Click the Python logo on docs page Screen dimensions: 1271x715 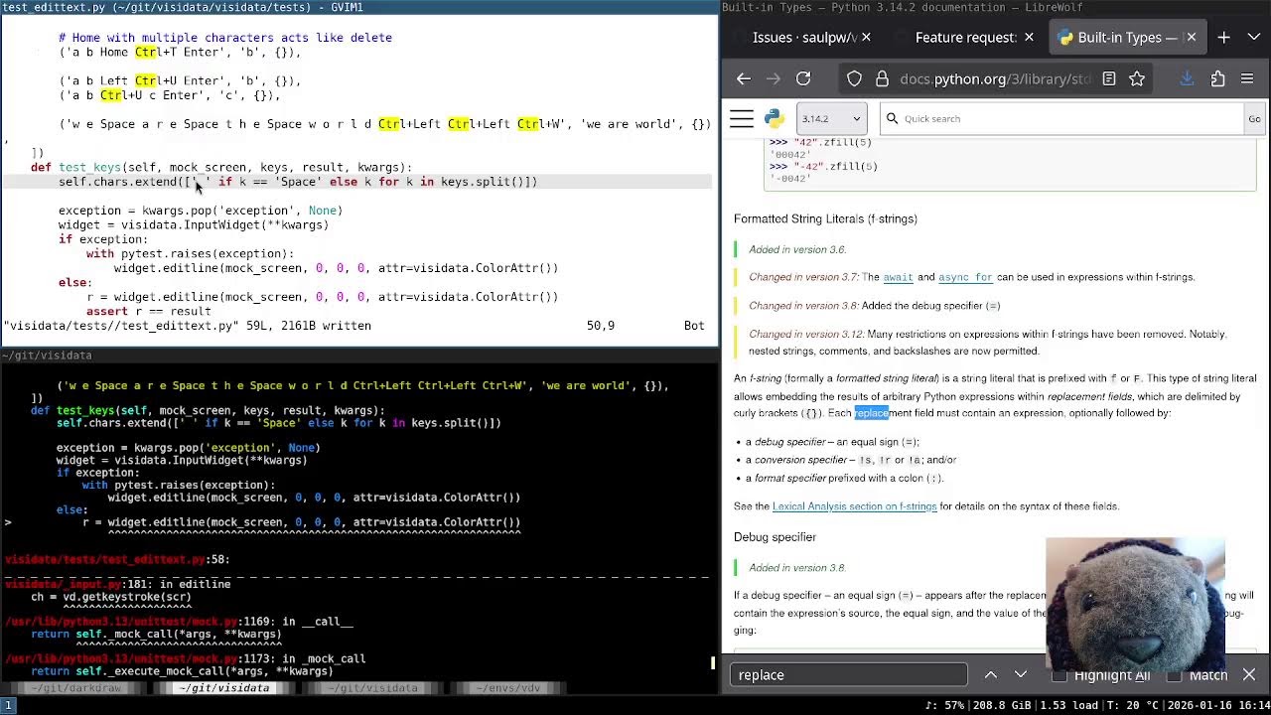coord(775,119)
